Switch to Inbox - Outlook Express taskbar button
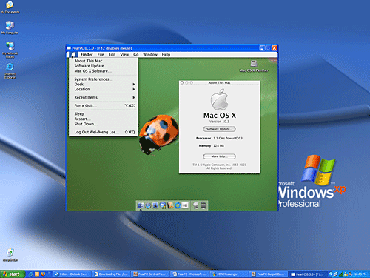Image resolution: width=370 pixels, height=278 pixels. pyautogui.click(x=72, y=274)
